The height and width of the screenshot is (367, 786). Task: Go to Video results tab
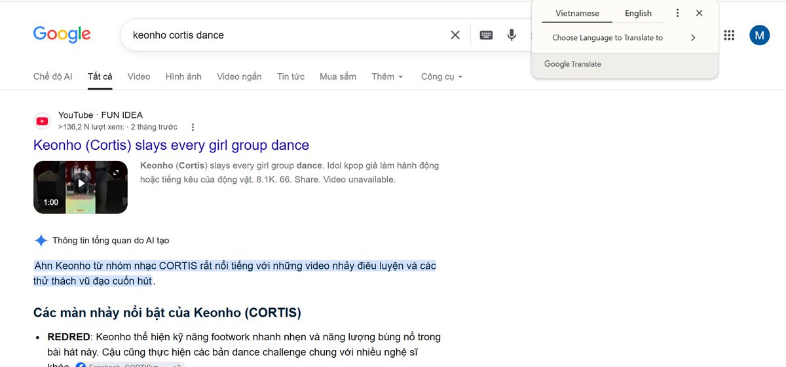pos(139,77)
